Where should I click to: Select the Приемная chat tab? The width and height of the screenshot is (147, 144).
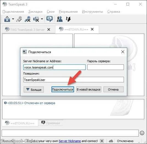click(x=51, y=123)
